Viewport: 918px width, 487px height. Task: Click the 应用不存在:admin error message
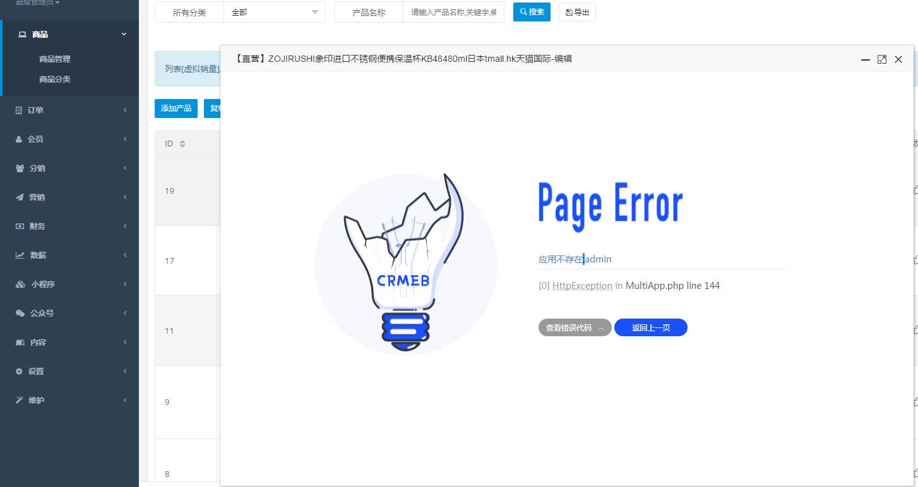(x=575, y=259)
